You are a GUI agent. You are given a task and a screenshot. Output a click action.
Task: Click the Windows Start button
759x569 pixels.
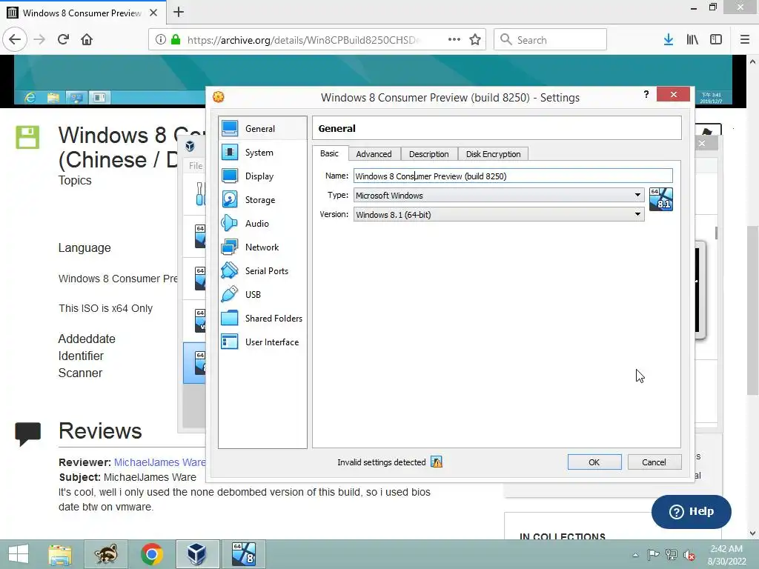[x=19, y=554]
